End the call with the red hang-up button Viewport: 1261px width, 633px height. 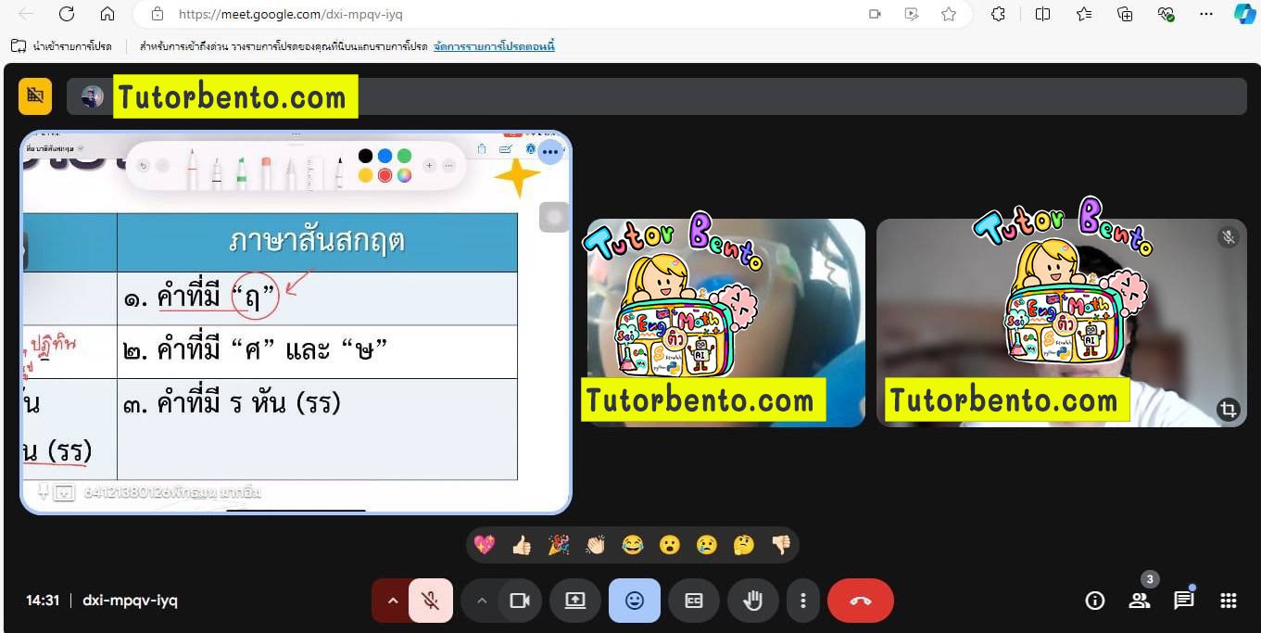click(860, 601)
